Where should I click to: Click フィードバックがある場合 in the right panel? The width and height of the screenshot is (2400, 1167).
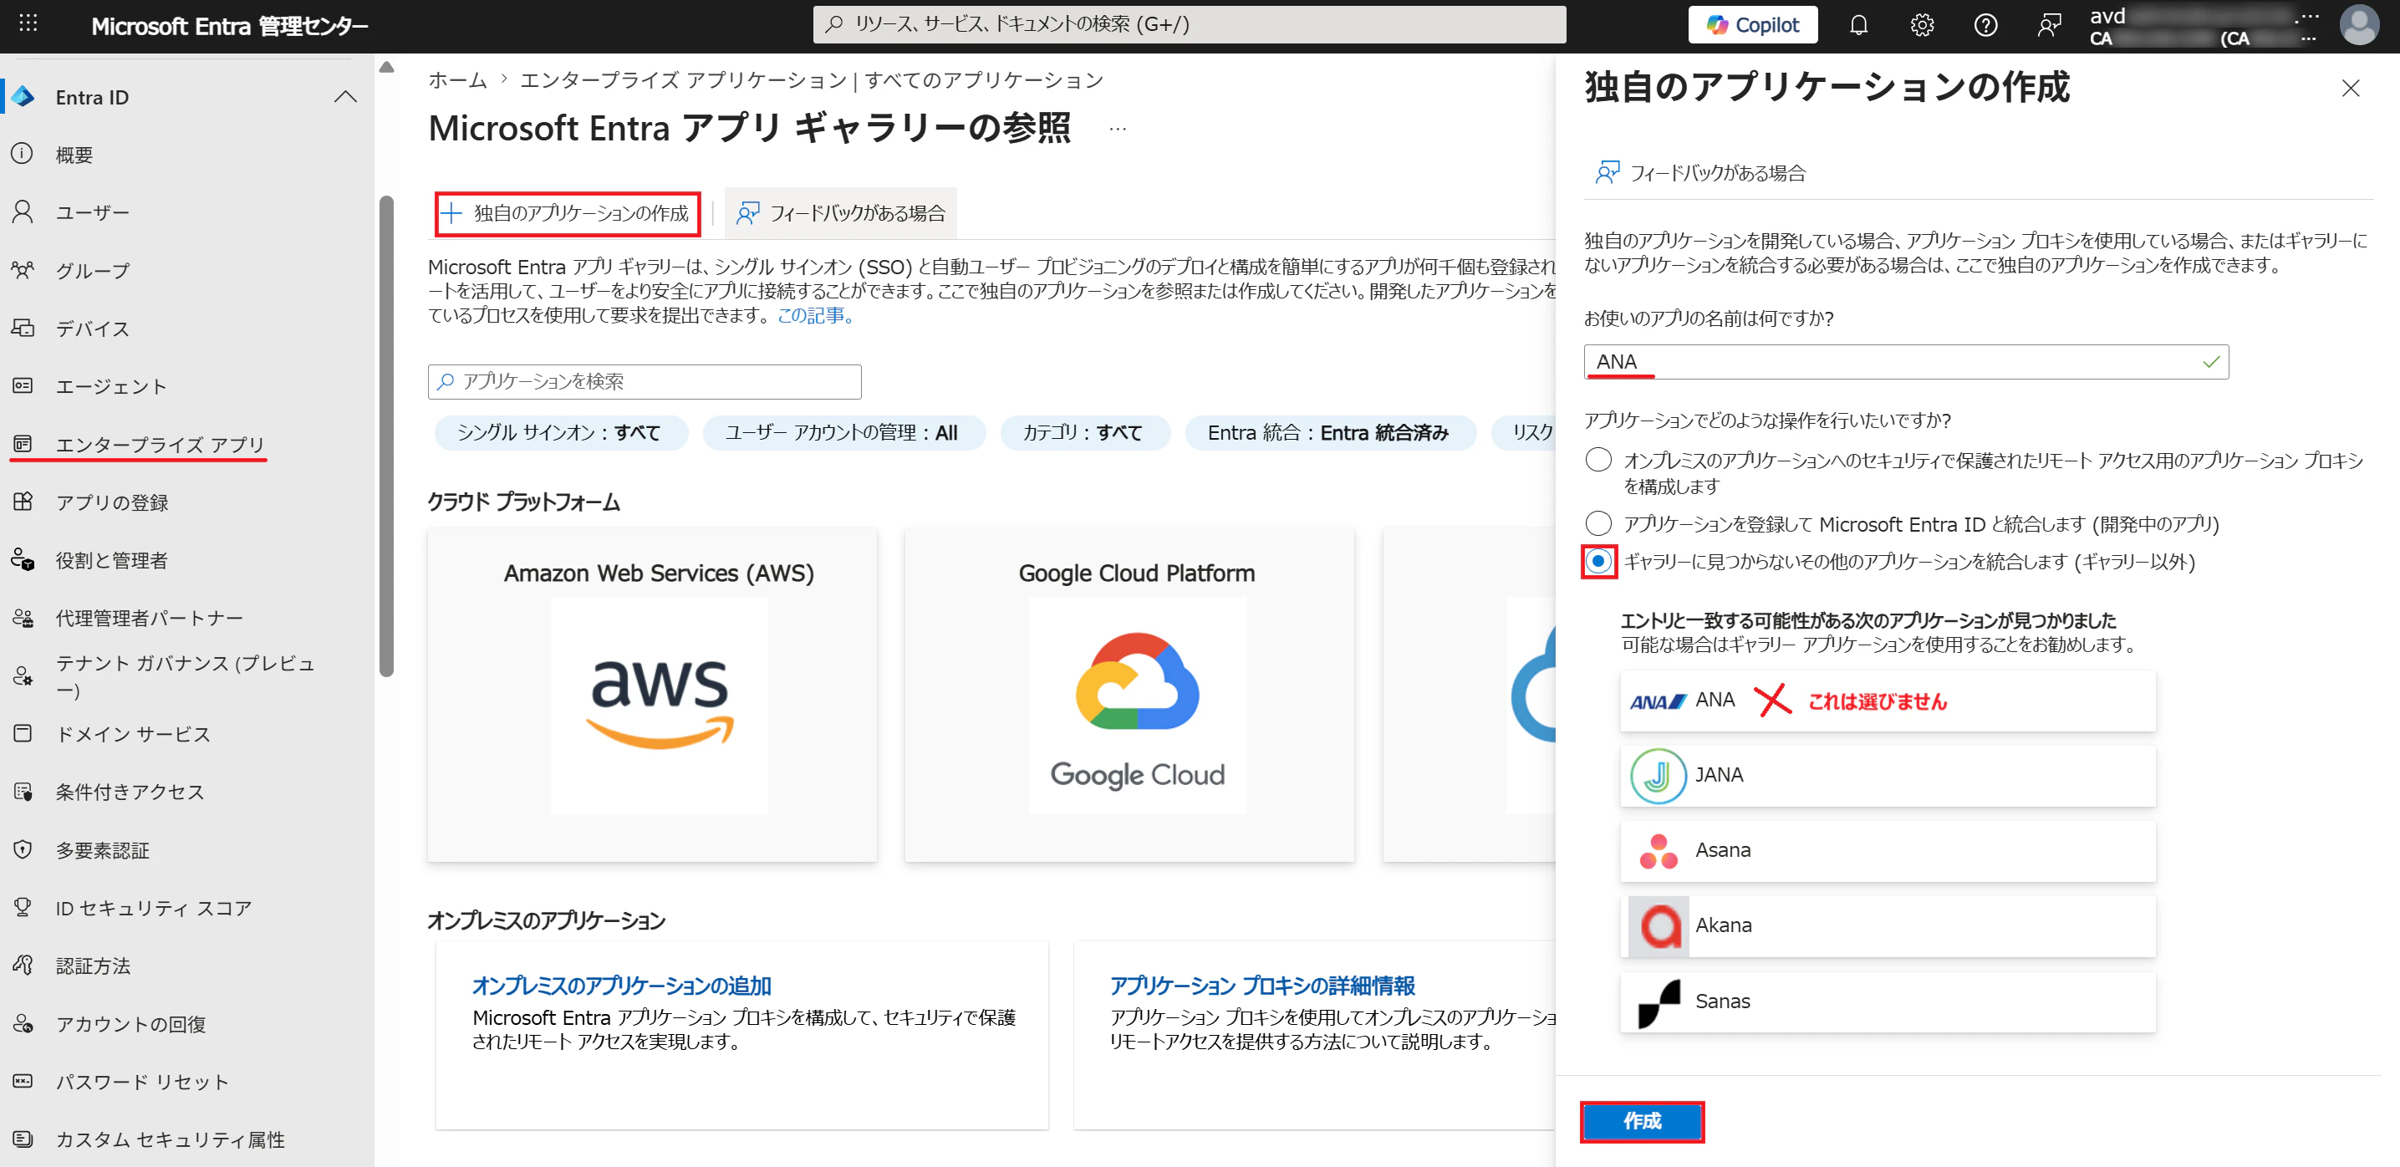(1699, 172)
